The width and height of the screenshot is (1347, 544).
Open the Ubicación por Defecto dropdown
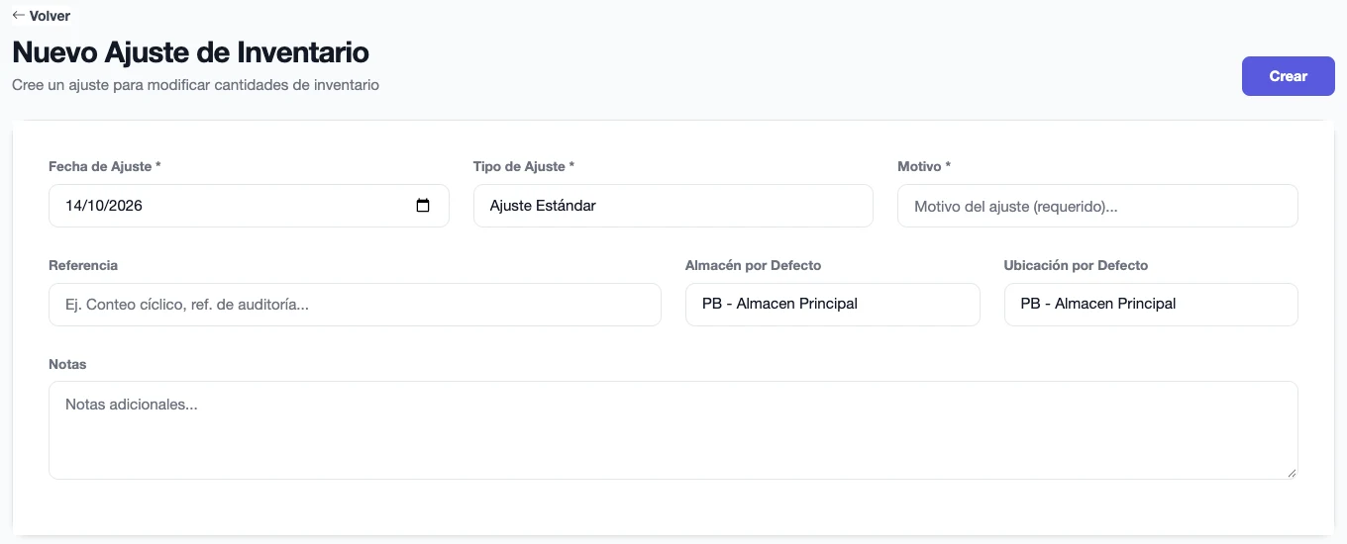click(1151, 305)
